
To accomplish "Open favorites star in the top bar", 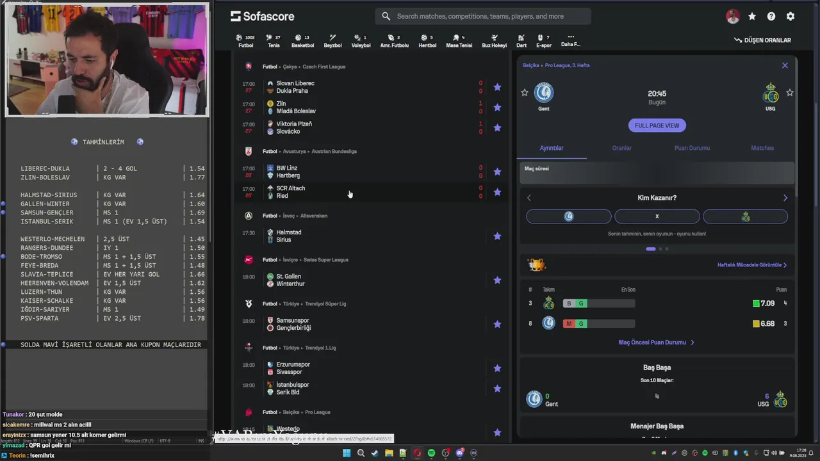I will (x=752, y=17).
